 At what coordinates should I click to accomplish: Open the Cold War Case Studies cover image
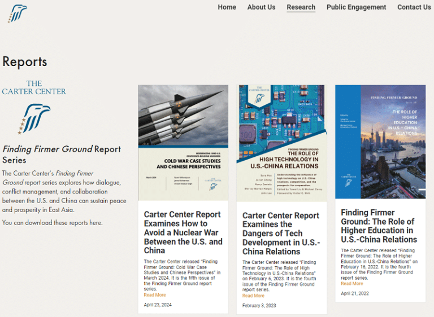tap(183, 143)
